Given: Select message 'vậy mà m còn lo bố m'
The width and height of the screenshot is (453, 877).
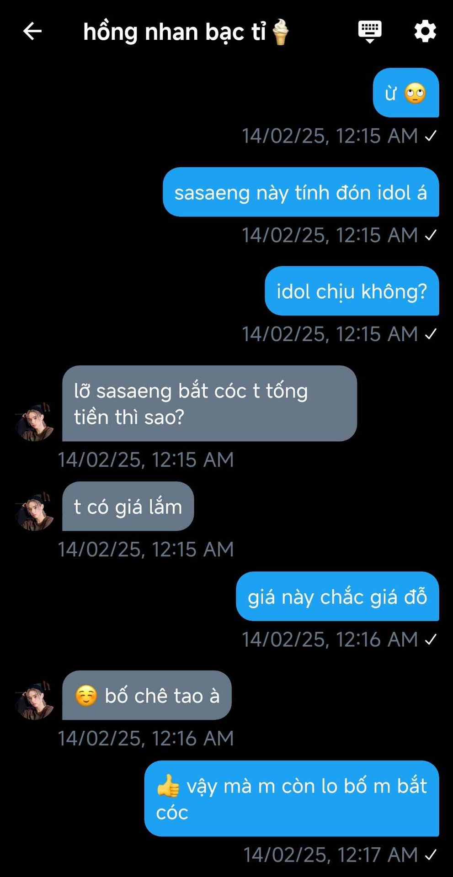Looking at the screenshot, I should point(292,798).
